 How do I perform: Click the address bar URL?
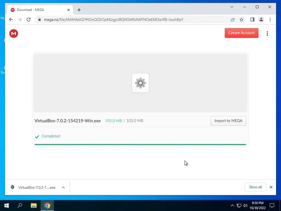click(x=113, y=20)
